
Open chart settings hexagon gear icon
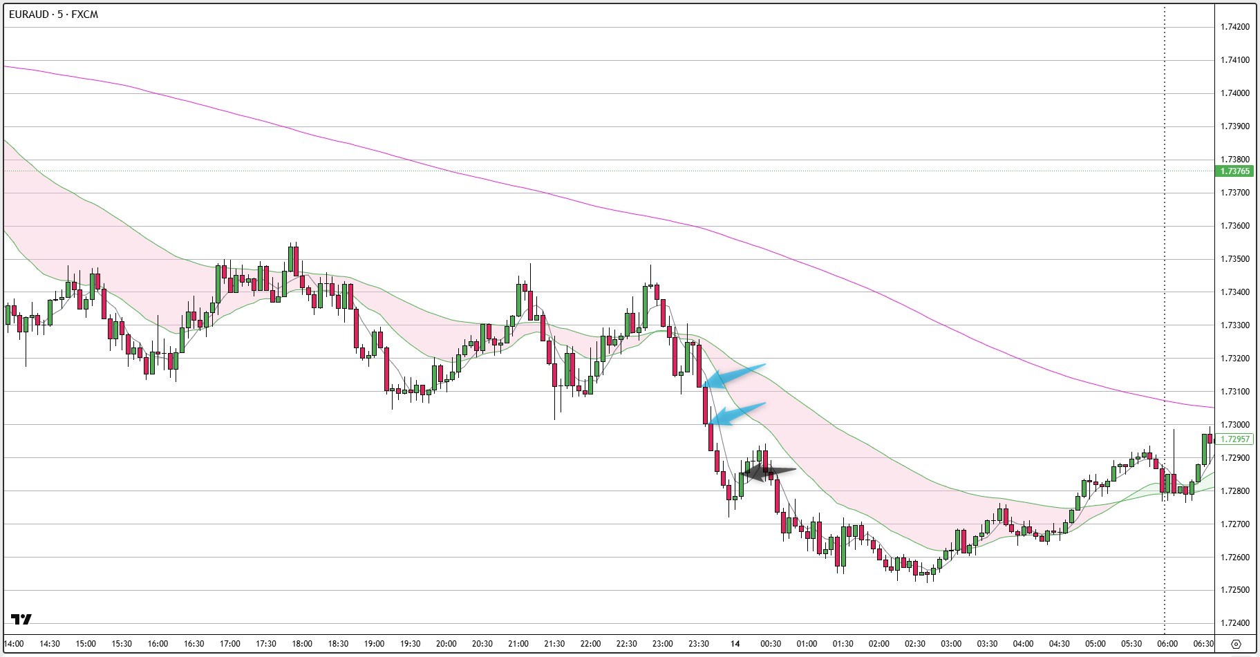pyautogui.click(x=1237, y=644)
